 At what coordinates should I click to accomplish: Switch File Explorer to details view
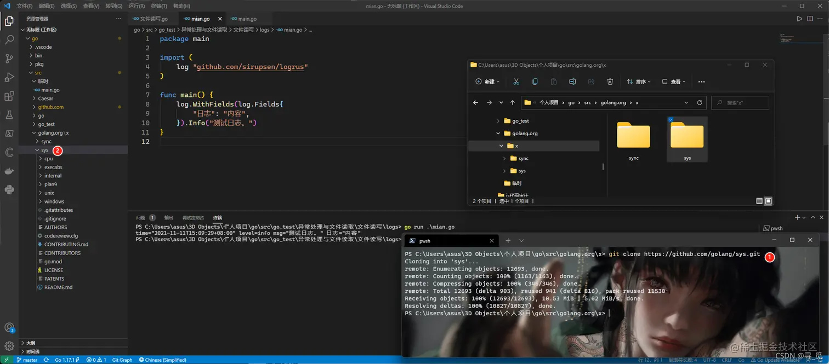click(x=759, y=201)
